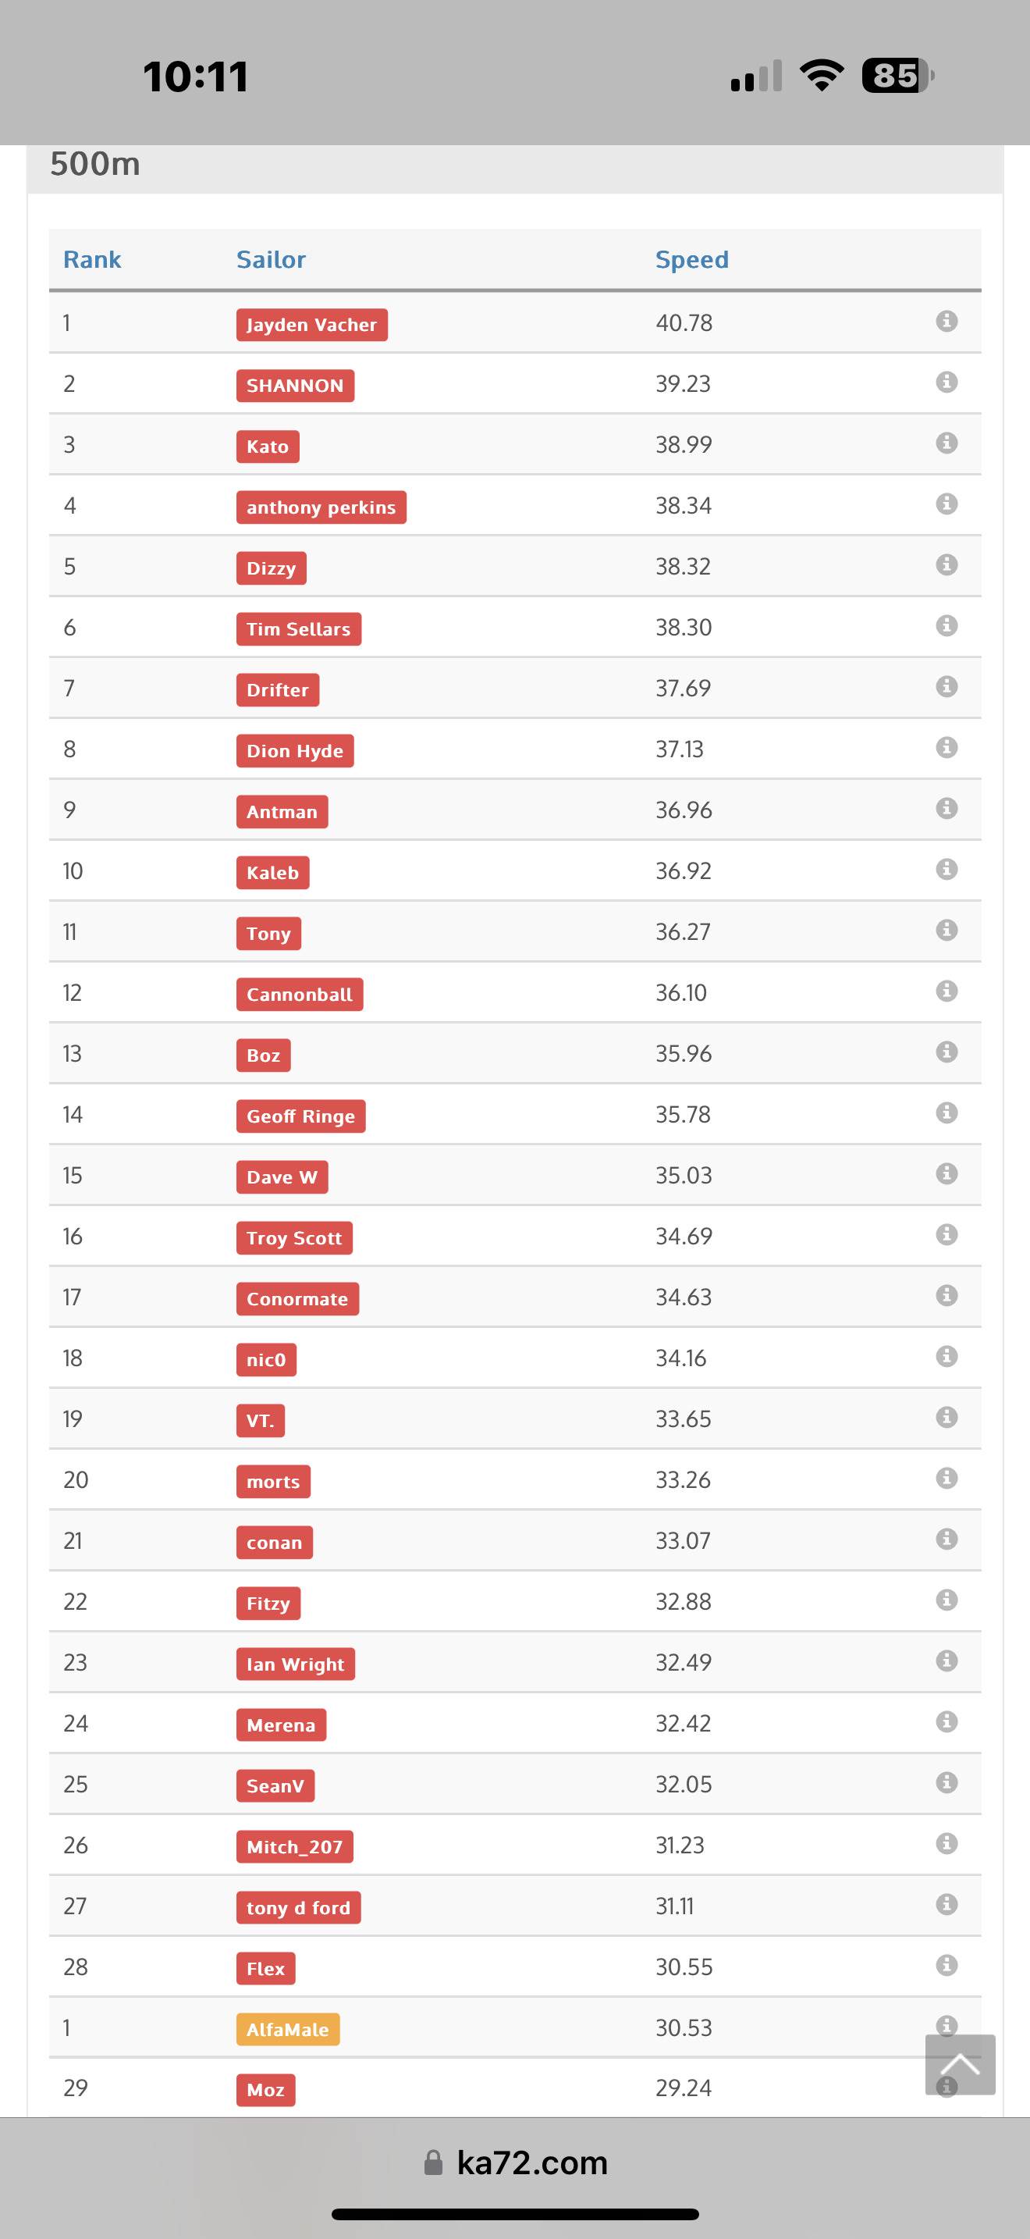Sort table by Rank column header

92,259
